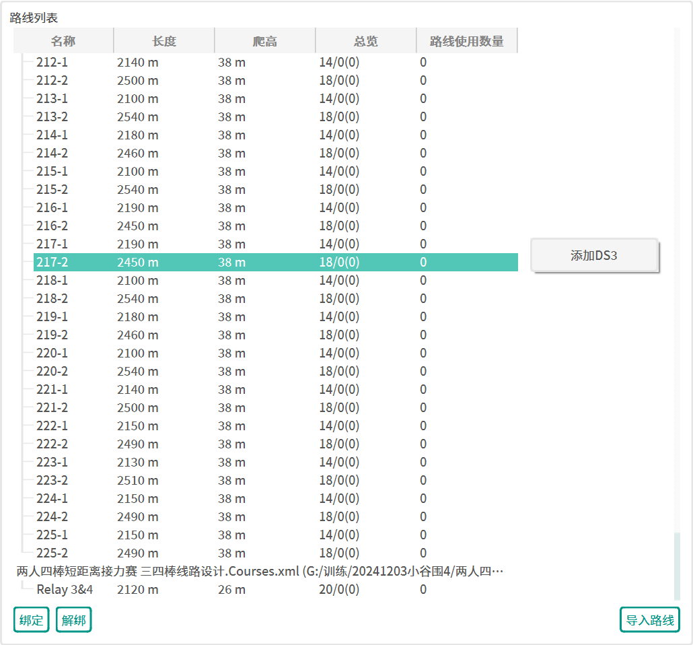Click the 总览 column header
Viewport: 693px width, 645px height.
(365, 41)
